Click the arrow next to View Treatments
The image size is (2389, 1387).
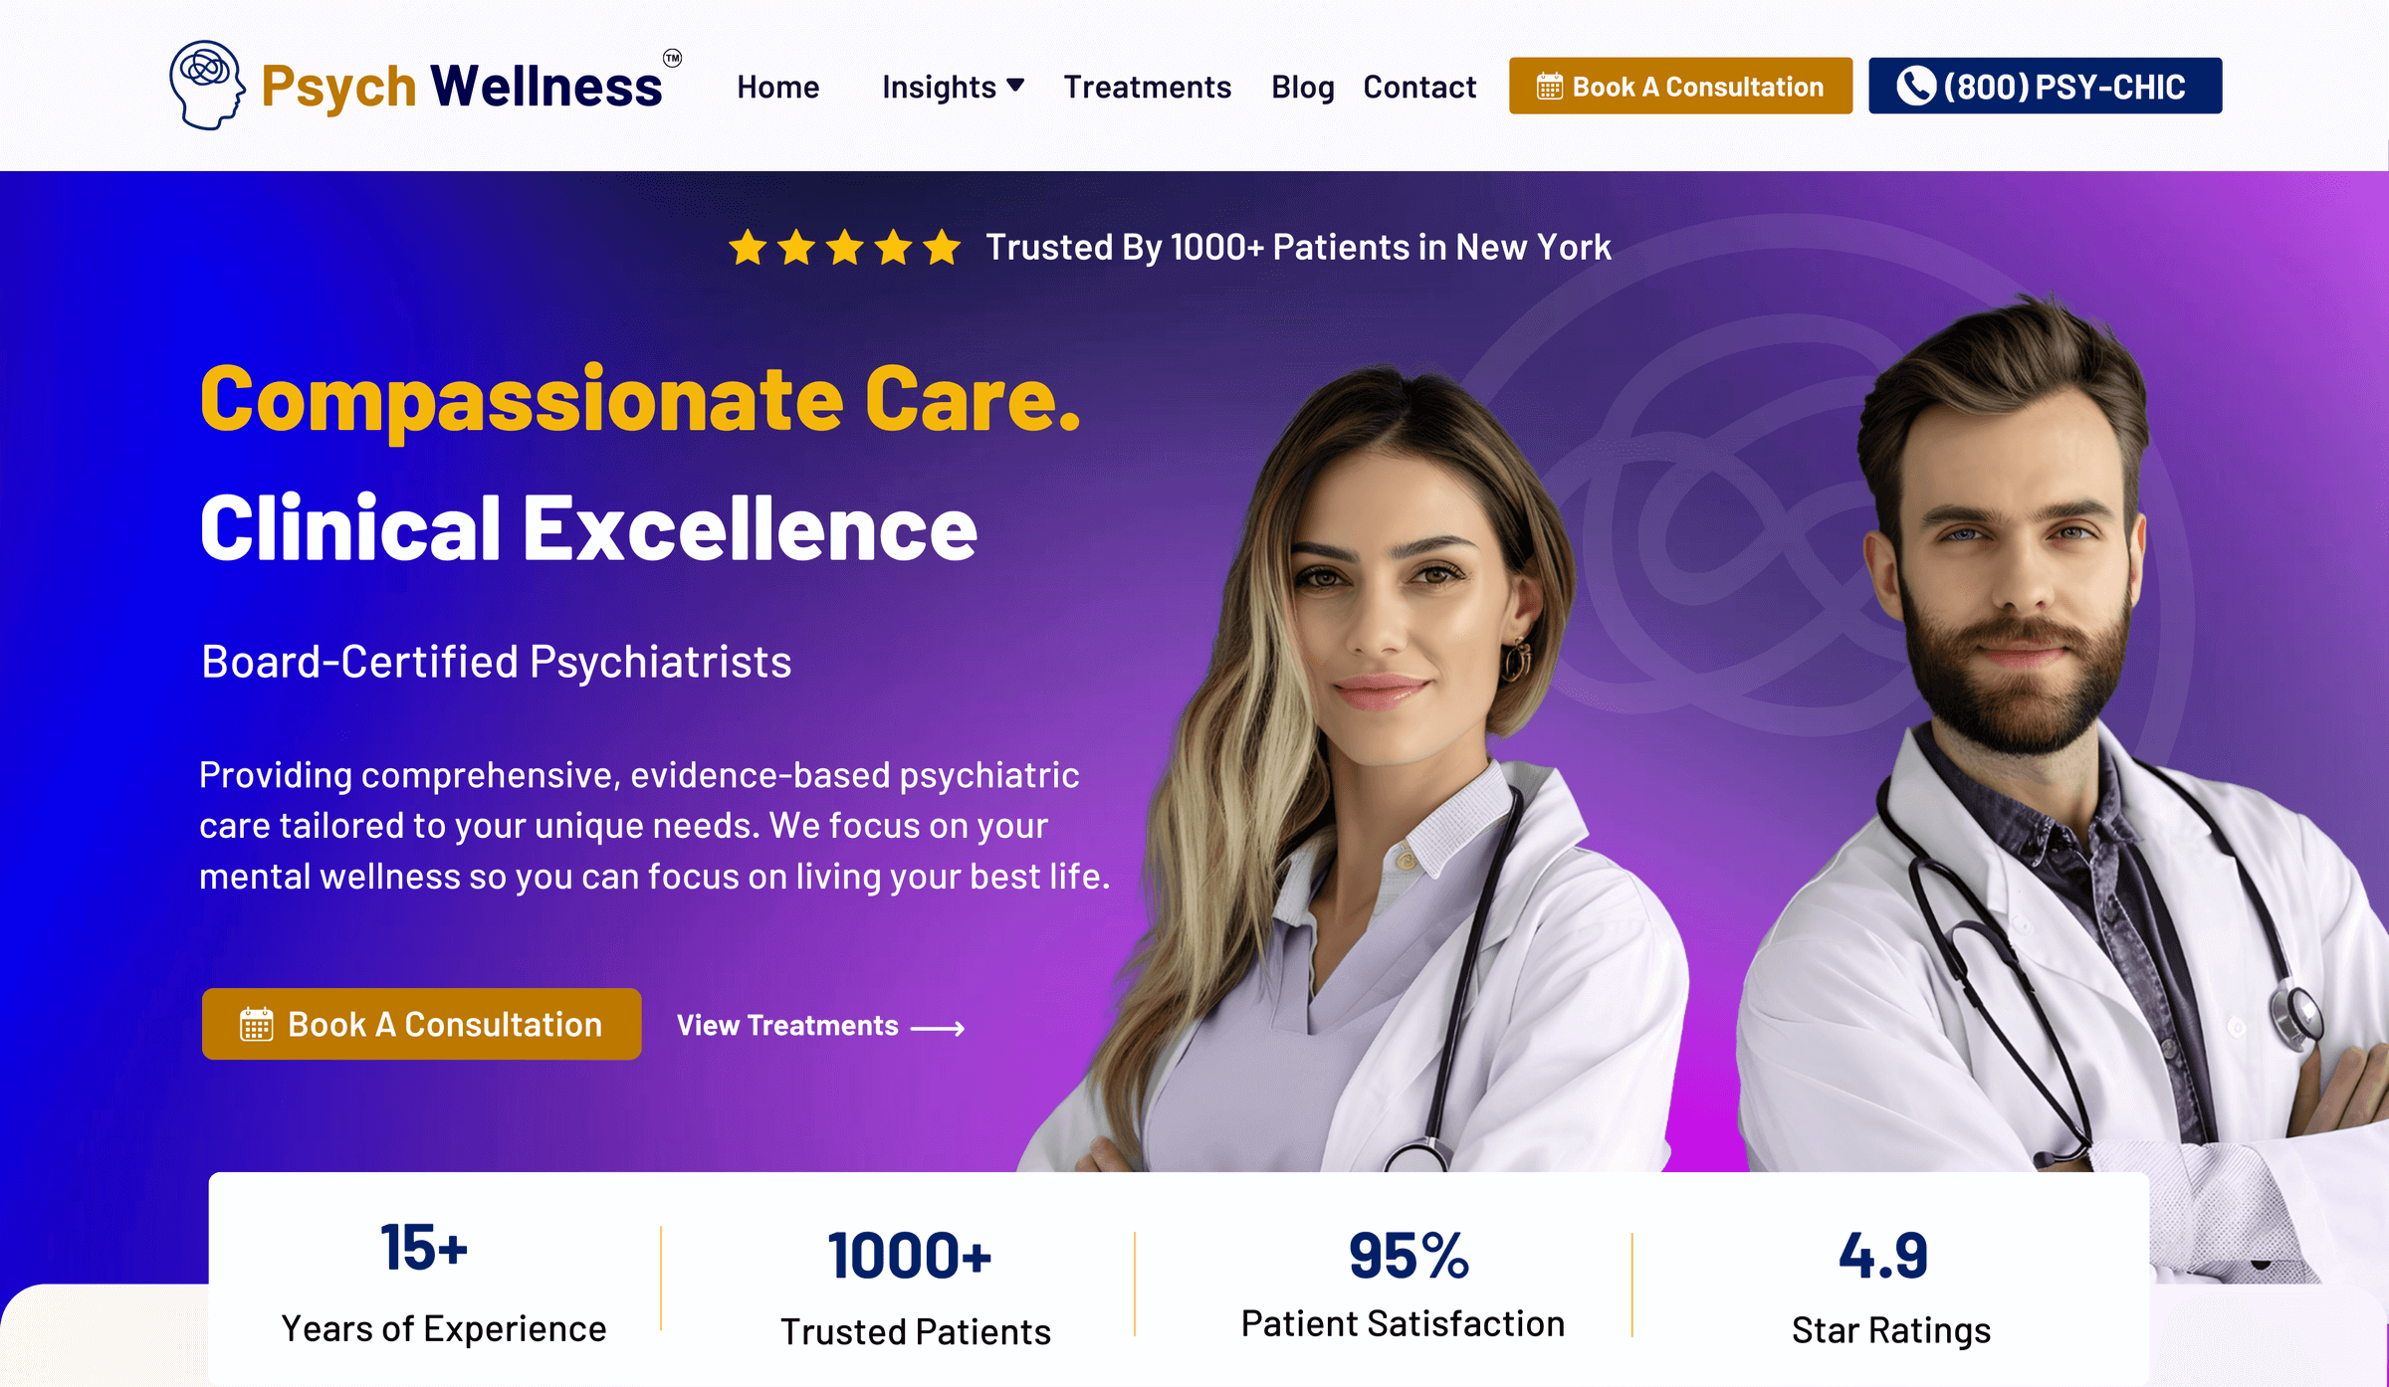938,1028
